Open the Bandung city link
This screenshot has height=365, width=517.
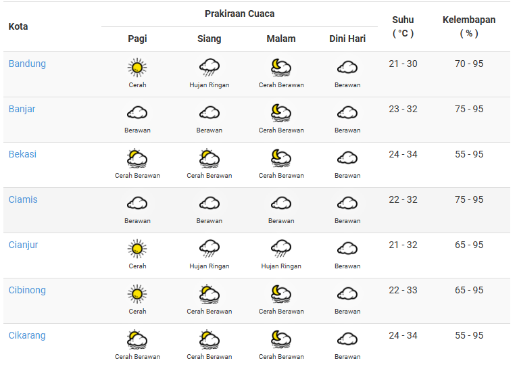coord(27,64)
